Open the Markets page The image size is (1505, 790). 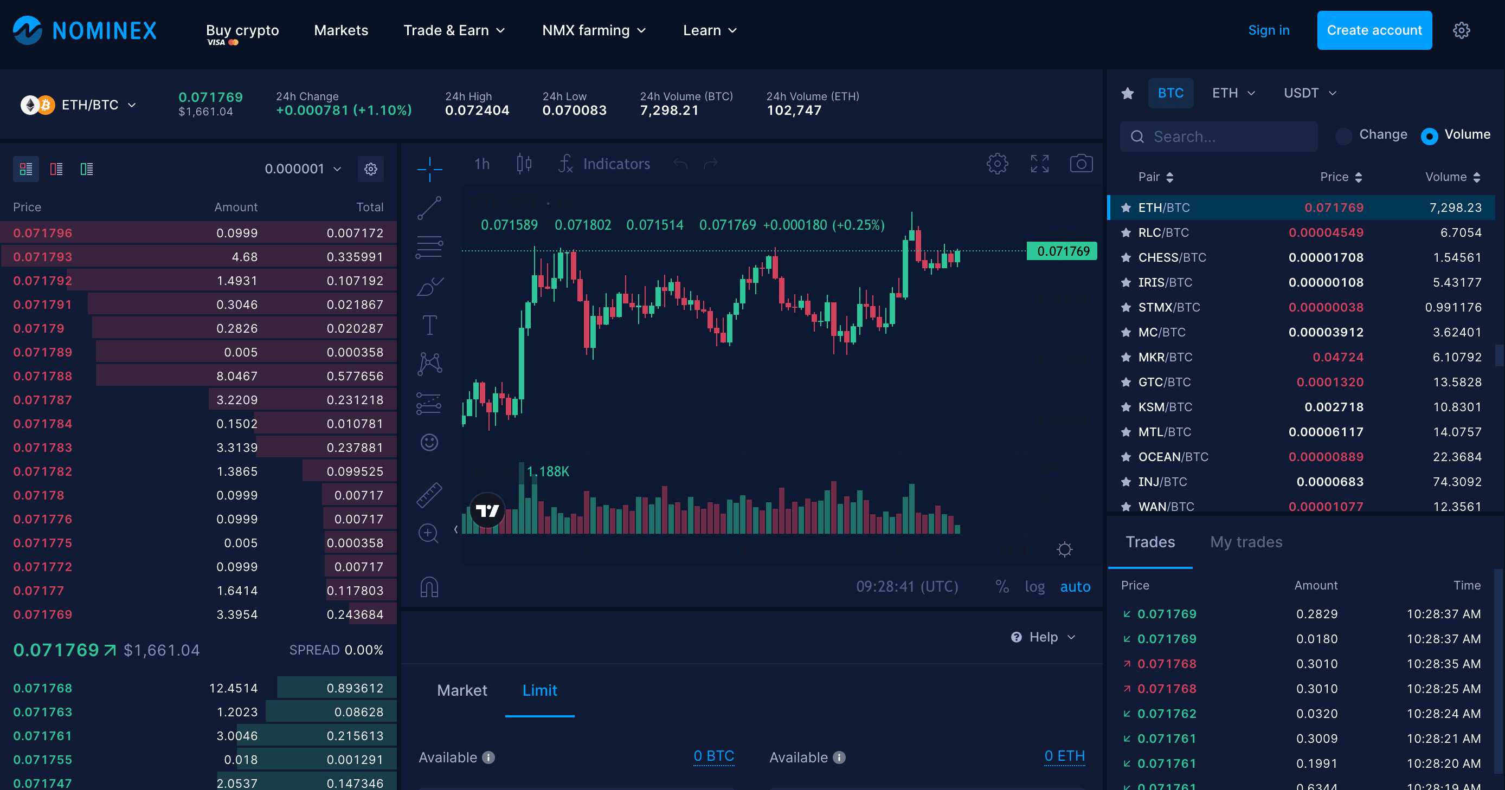341,30
